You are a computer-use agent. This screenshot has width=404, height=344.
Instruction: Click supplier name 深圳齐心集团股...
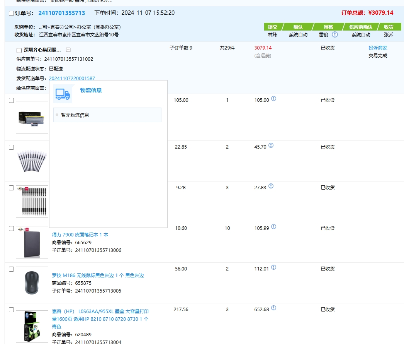coord(42,50)
